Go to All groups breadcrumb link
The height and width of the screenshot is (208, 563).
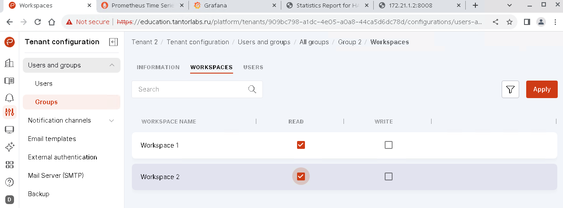314,42
